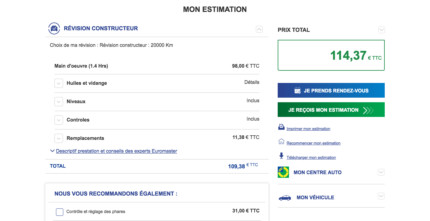Click the Niveaux label
The height and width of the screenshot is (221, 430).
pyautogui.click(x=76, y=102)
